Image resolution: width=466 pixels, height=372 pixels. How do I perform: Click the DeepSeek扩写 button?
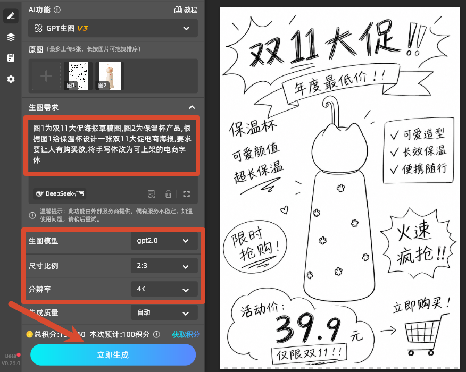(60, 194)
